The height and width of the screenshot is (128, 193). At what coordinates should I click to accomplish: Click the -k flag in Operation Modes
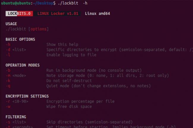[8, 80]
